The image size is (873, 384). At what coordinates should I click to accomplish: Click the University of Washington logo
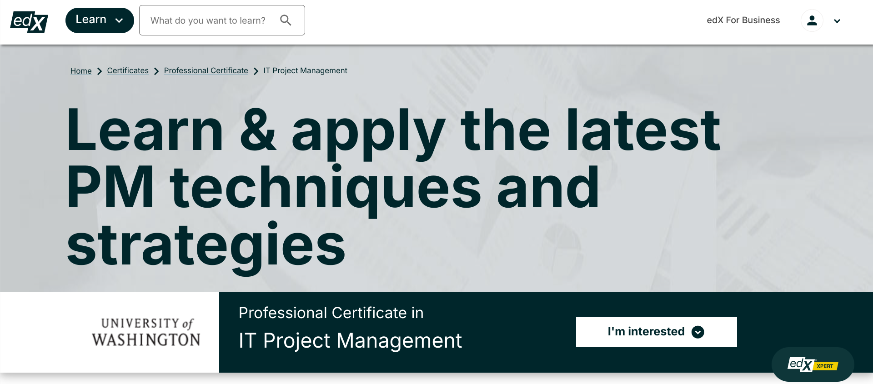[146, 332]
